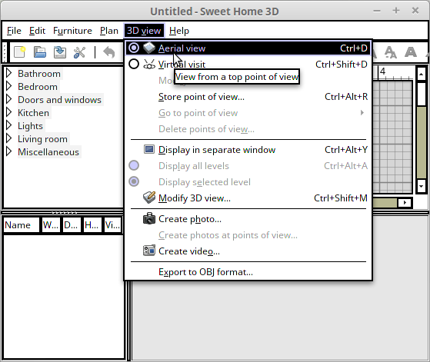430x362 pixels.
Task: Expand the Bathroom category
Action: [8, 73]
